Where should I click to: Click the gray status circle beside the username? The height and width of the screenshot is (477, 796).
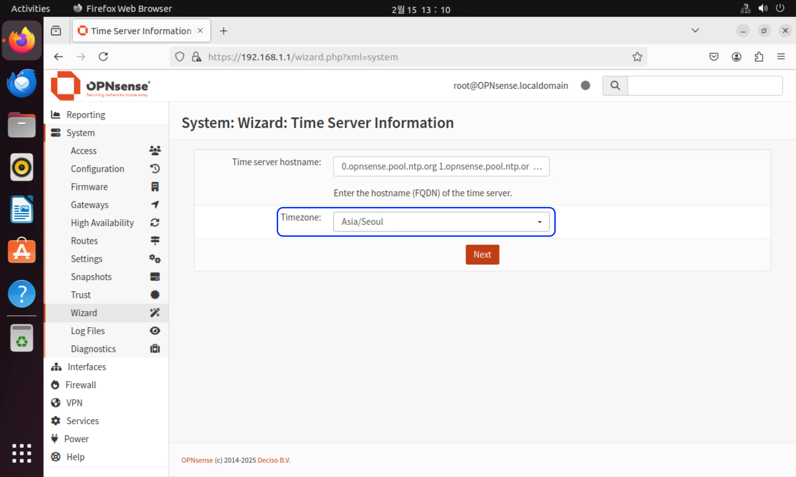click(585, 86)
